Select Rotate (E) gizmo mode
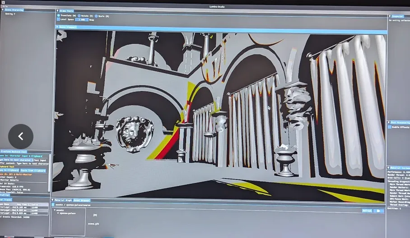This screenshot has width=410, height=238. (x=79, y=16)
